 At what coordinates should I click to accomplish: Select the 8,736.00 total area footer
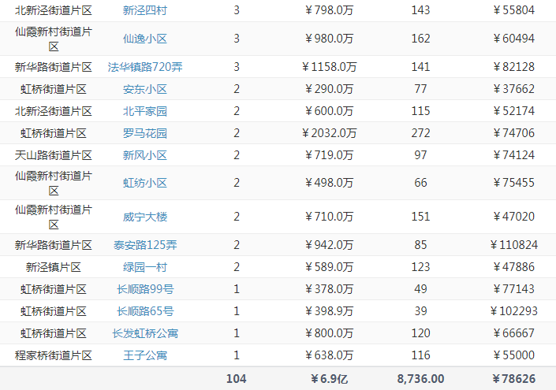click(420, 379)
